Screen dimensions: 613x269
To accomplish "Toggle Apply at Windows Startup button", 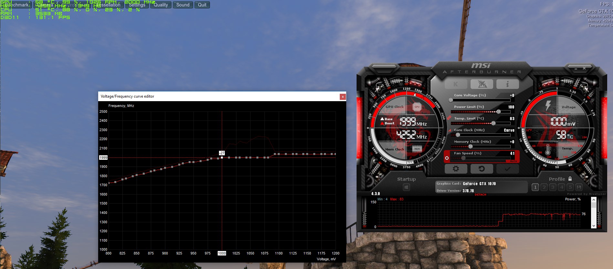I will point(406,187).
